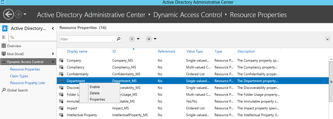Open dropdown arrow beside save queries
Viewport: 333px width, 119px height.
[155, 39]
